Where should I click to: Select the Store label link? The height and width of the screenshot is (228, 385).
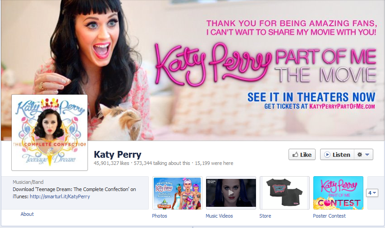coord(265,216)
